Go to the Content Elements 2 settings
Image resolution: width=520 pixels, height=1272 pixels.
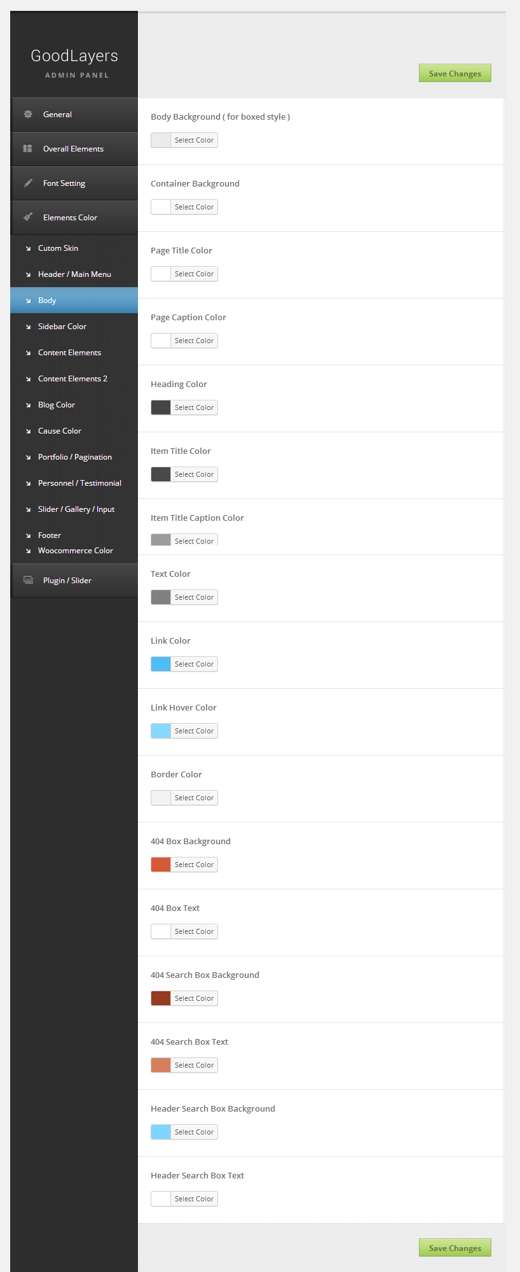click(x=72, y=379)
